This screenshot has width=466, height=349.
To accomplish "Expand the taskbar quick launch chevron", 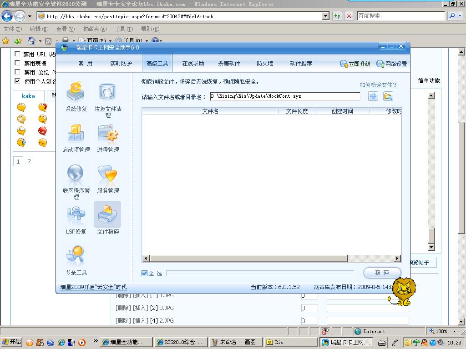I will coord(96,341).
